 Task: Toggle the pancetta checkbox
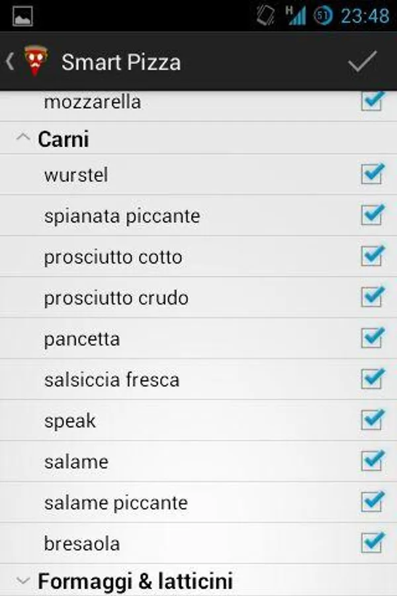[372, 338]
